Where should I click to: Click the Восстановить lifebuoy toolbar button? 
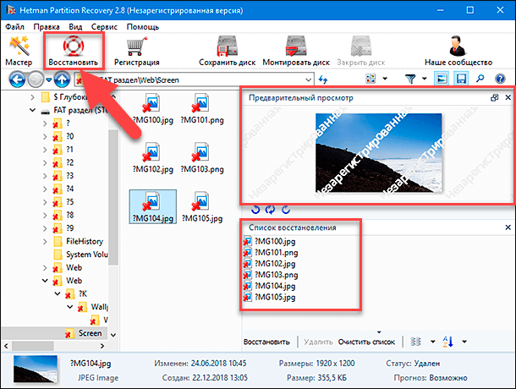pos(73,52)
